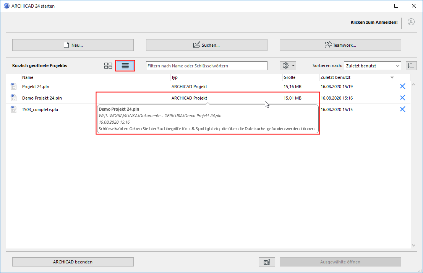Screen dimensions: 423x273
Task: Maximize the ARCHICAD 24 starten window
Action: point(396,6)
